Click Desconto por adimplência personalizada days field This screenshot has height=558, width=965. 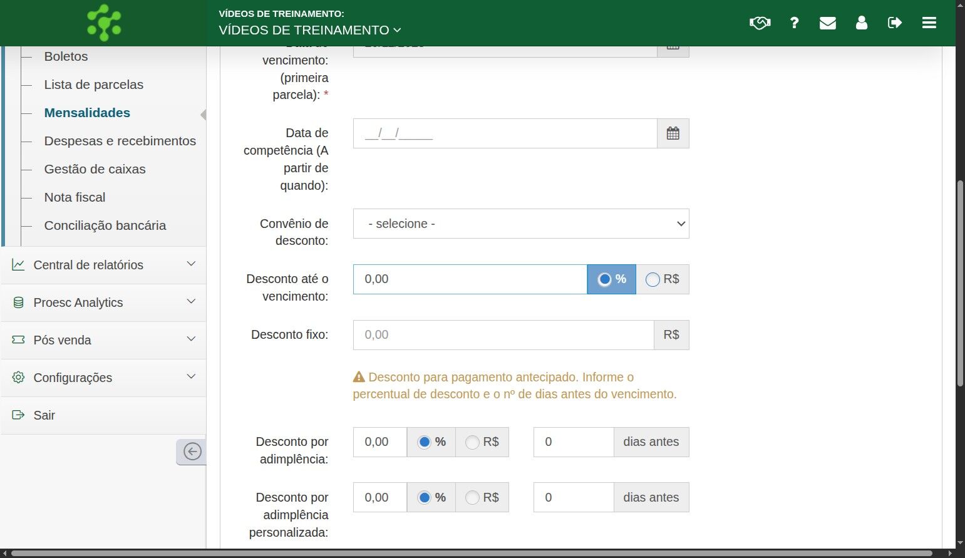pyautogui.click(x=574, y=497)
